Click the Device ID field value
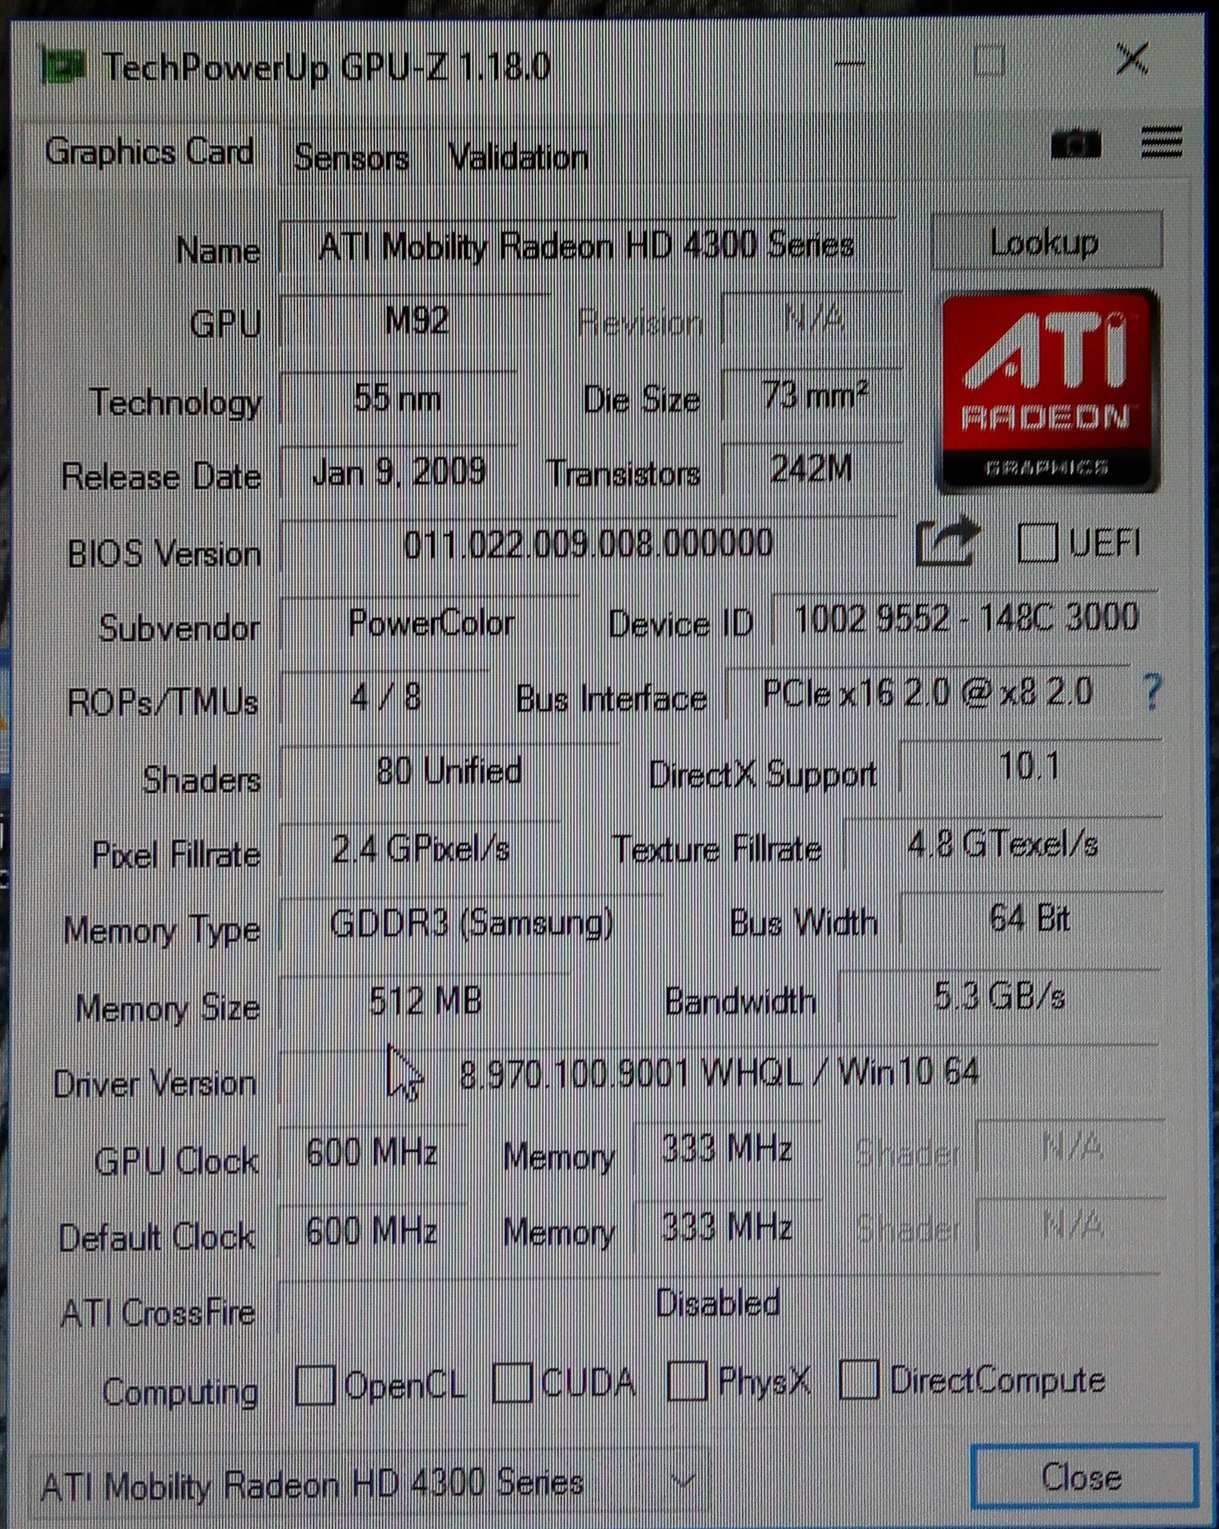Image resolution: width=1219 pixels, height=1529 pixels. pyautogui.click(x=966, y=618)
